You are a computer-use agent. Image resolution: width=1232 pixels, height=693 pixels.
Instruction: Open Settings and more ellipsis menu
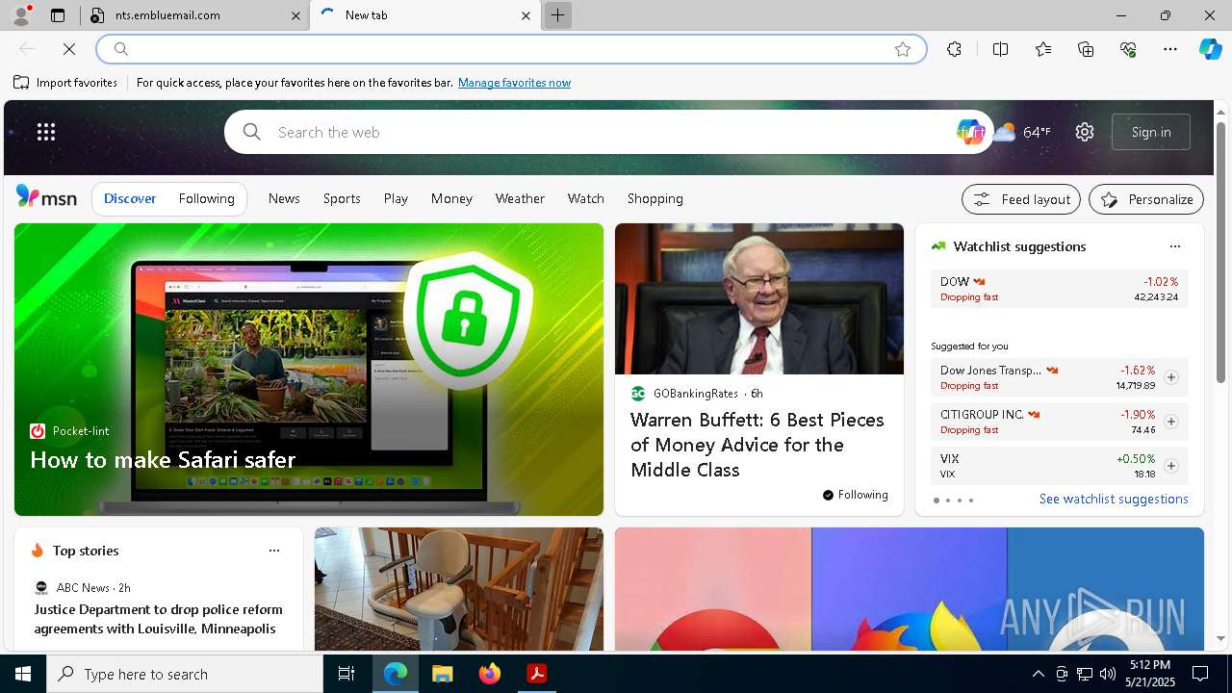coord(1170,49)
